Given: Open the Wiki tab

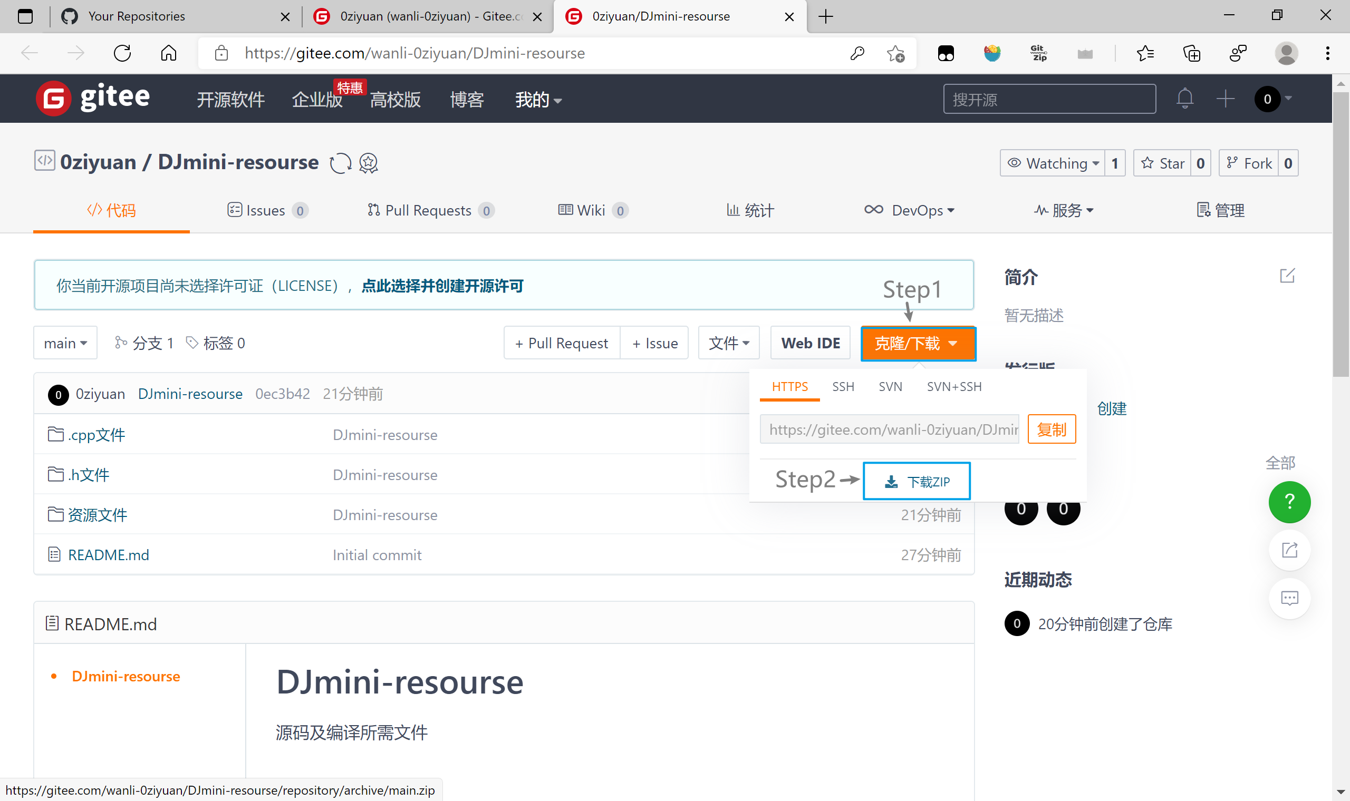Looking at the screenshot, I should click(593, 210).
